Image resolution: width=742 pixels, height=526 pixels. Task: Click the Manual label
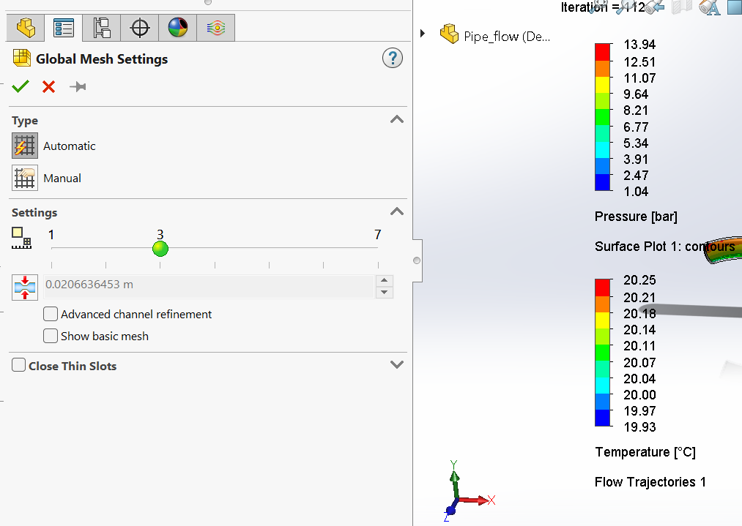tap(62, 179)
